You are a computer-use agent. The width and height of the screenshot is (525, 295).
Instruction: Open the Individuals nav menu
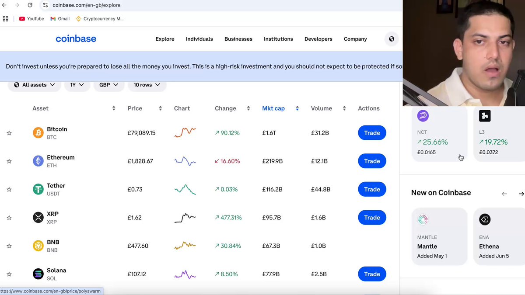pyautogui.click(x=199, y=39)
